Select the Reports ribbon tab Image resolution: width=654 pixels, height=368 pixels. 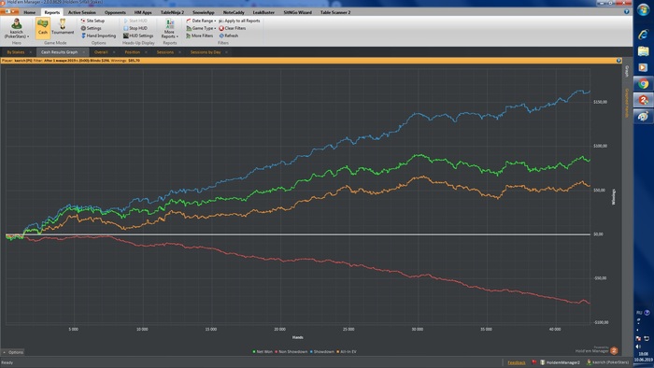click(x=52, y=12)
